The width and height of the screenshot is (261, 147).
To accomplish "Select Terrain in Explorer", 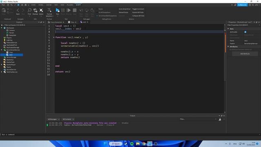I will tap(11, 33).
